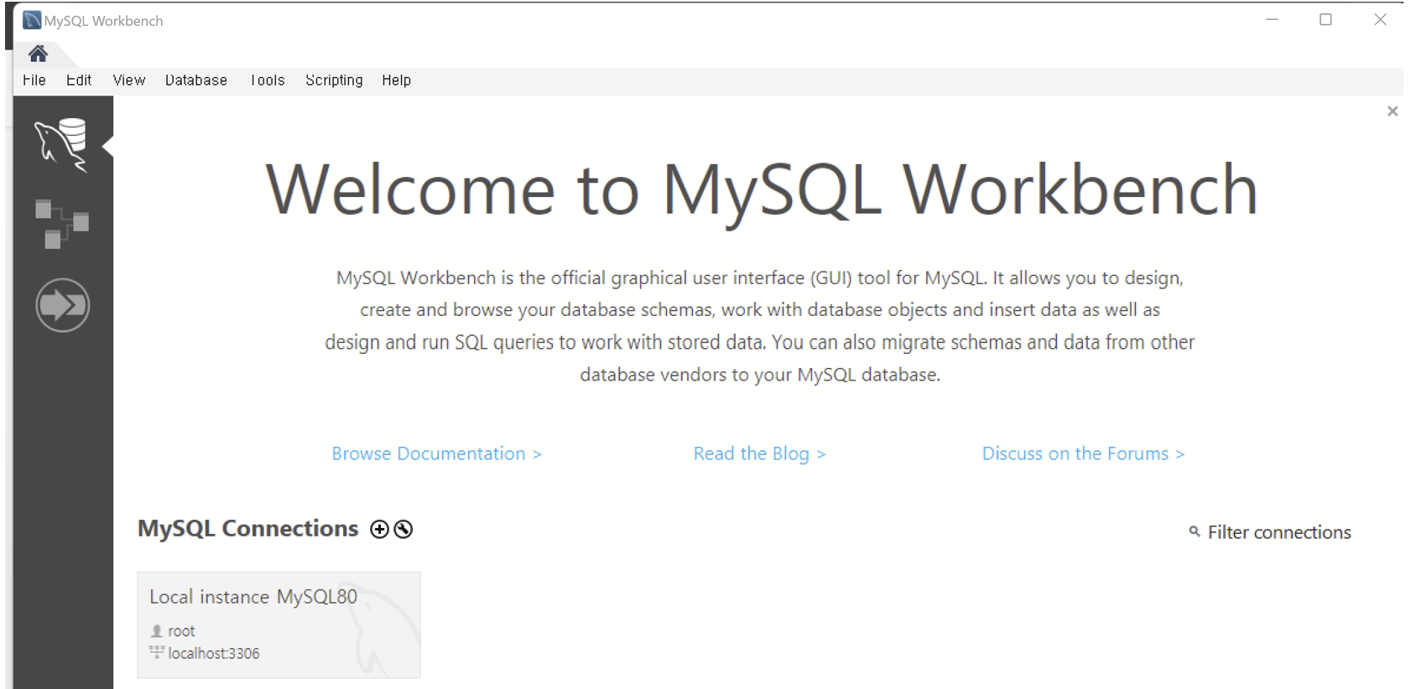
Task: Click the Read the Blog link
Action: tap(759, 453)
